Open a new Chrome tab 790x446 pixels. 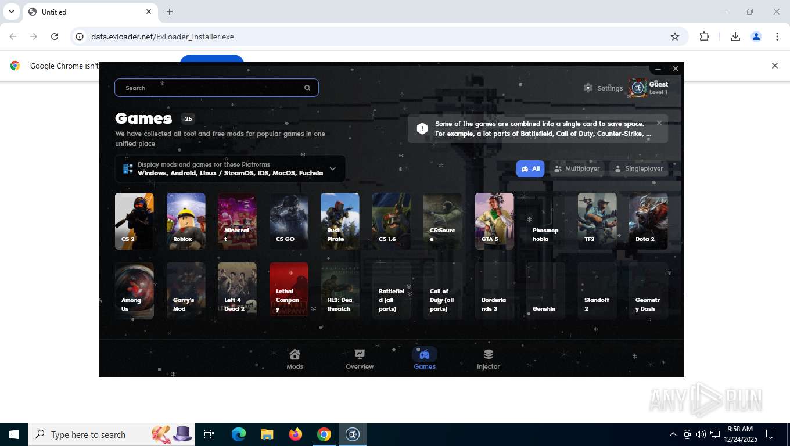(170, 12)
